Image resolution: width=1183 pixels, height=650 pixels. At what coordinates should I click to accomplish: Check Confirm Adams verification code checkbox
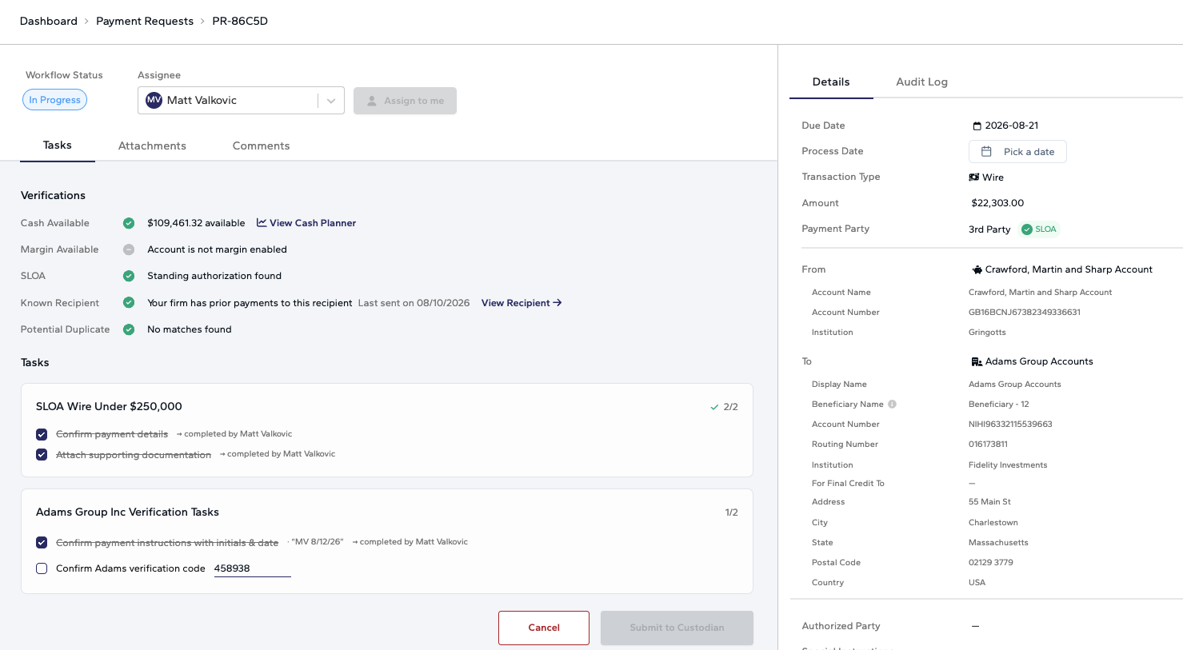pyautogui.click(x=42, y=568)
